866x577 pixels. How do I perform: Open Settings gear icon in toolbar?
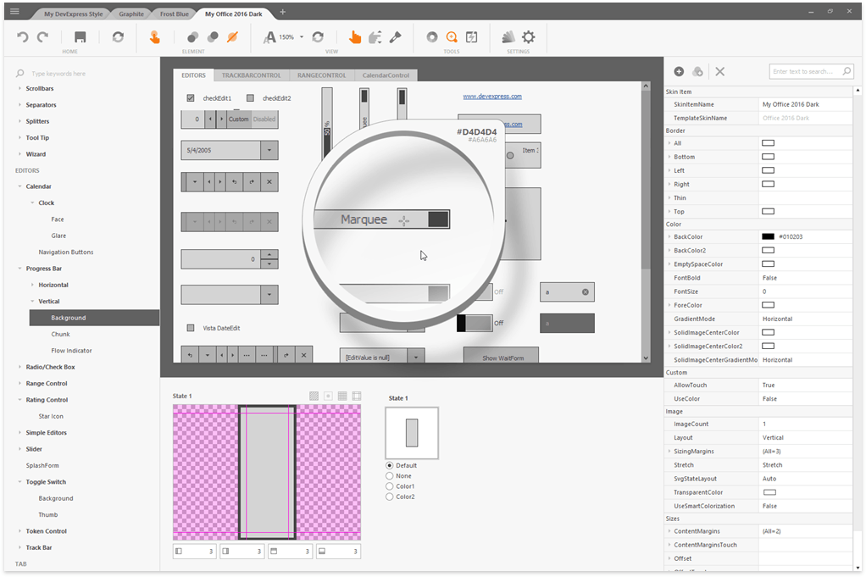coord(529,37)
